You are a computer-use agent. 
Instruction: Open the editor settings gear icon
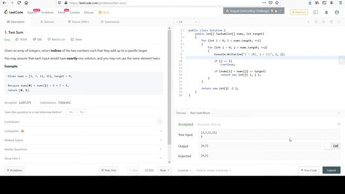pos(331,22)
